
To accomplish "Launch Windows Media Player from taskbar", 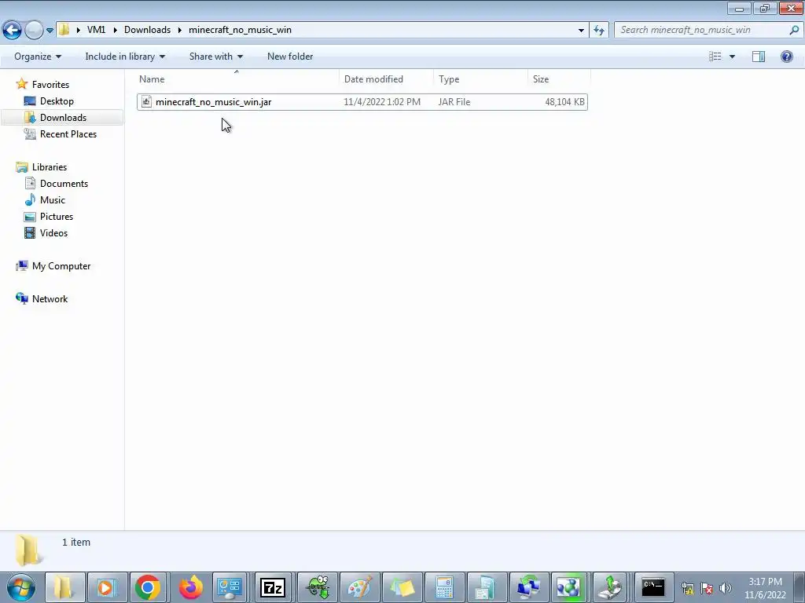I will (x=106, y=587).
